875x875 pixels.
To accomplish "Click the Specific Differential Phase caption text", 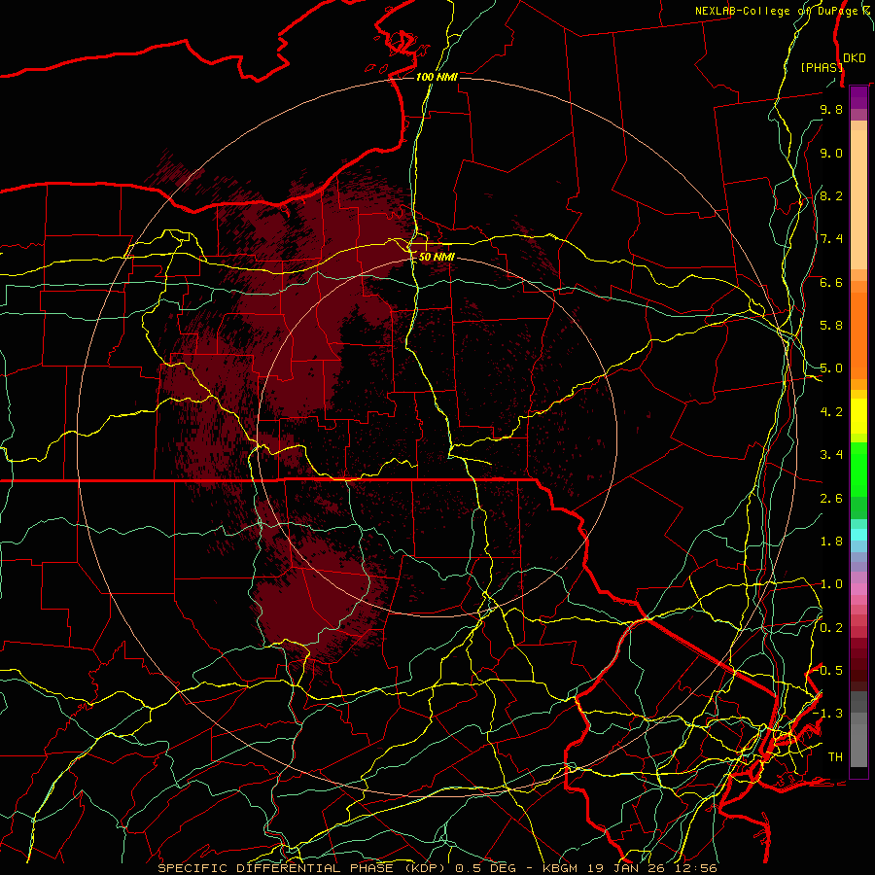I will coord(437,868).
